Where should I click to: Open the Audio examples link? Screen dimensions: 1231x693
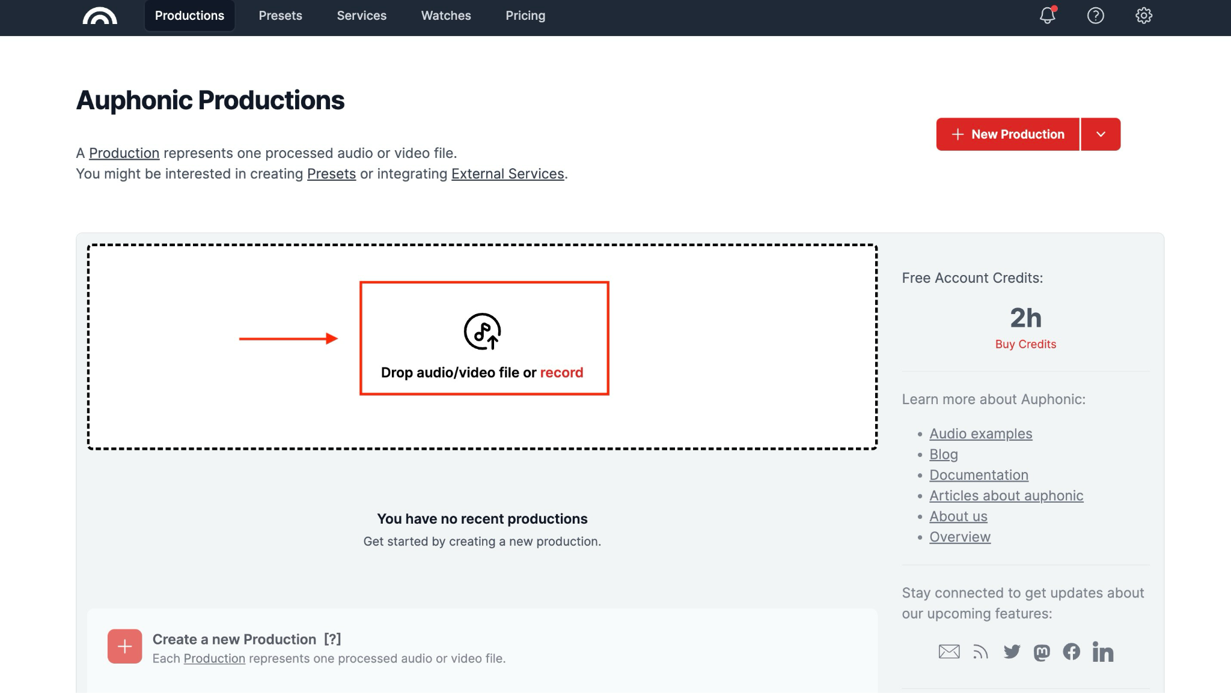click(x=981, y=434)
